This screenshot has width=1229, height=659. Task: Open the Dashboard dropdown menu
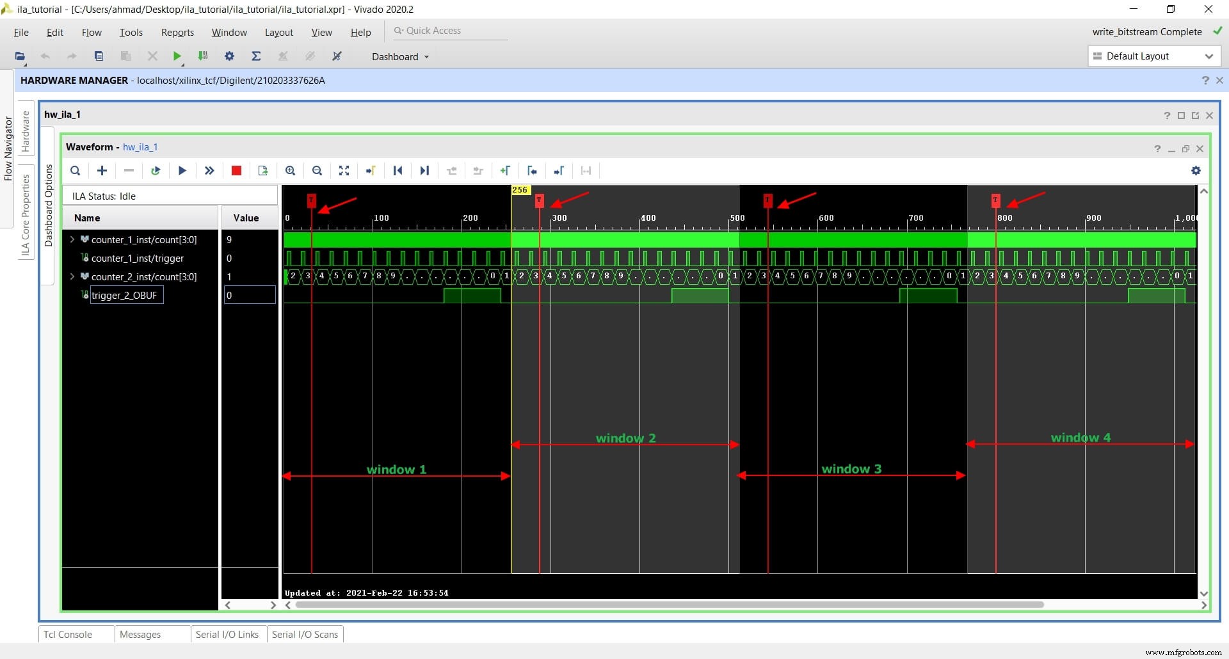point(400,56)
